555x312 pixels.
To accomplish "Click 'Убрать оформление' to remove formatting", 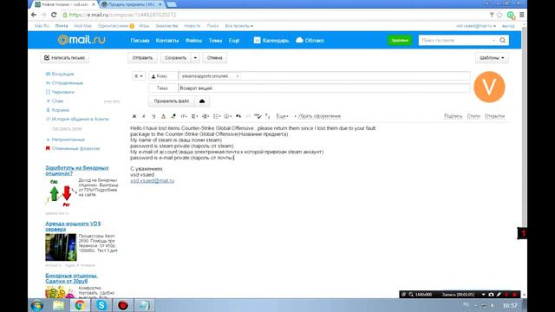I will point(318,116).
